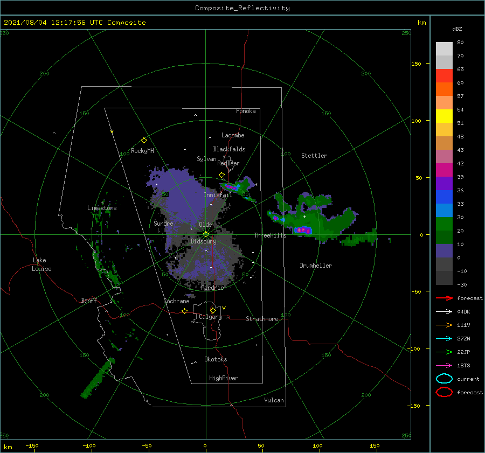The height and width of the screenshot is (453, 485).
Task: Click the cyan 27ZW arrow icon
Action: click(x=444, y=339)
